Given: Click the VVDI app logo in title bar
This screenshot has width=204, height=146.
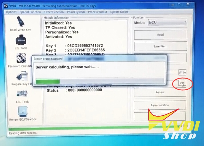Looking at the screenshot, I should (x=6, y=6).
